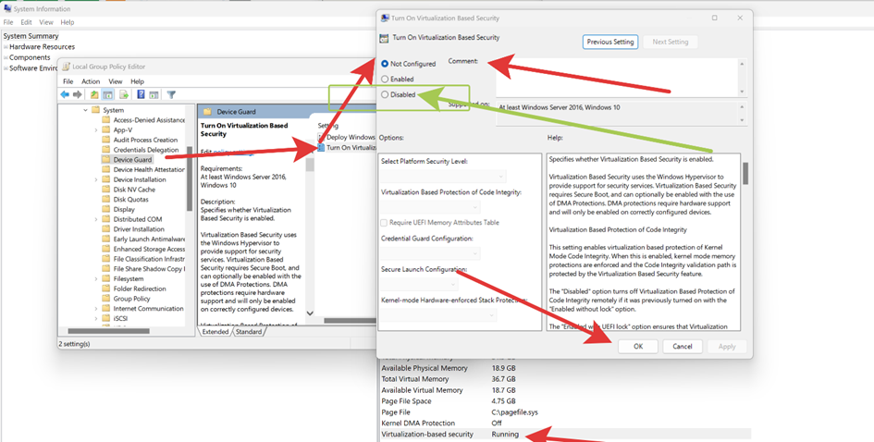Expand the Device Installation tree node
This screenshot has height=442, width=874.
[x=95, y=179]
